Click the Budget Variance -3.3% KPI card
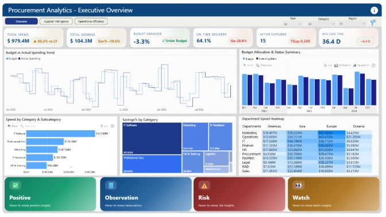 click(160, 38)
